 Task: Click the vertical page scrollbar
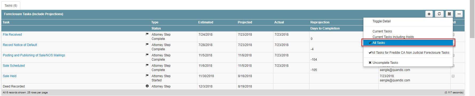coord(472,48)
